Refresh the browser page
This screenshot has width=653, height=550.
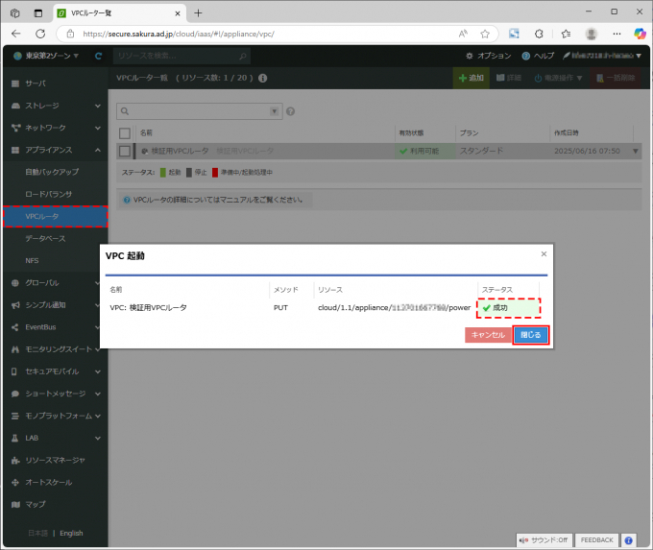[40, 34]
